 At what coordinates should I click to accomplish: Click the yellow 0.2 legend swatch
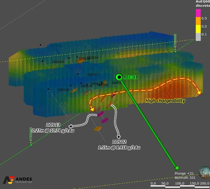tap(198, 29)
